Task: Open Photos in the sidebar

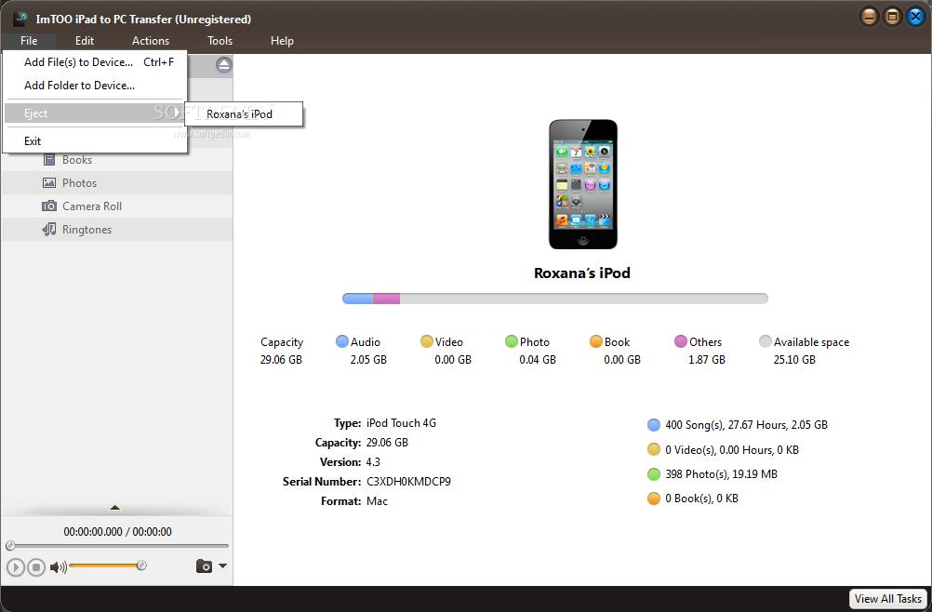Action: tap(116, 183)
